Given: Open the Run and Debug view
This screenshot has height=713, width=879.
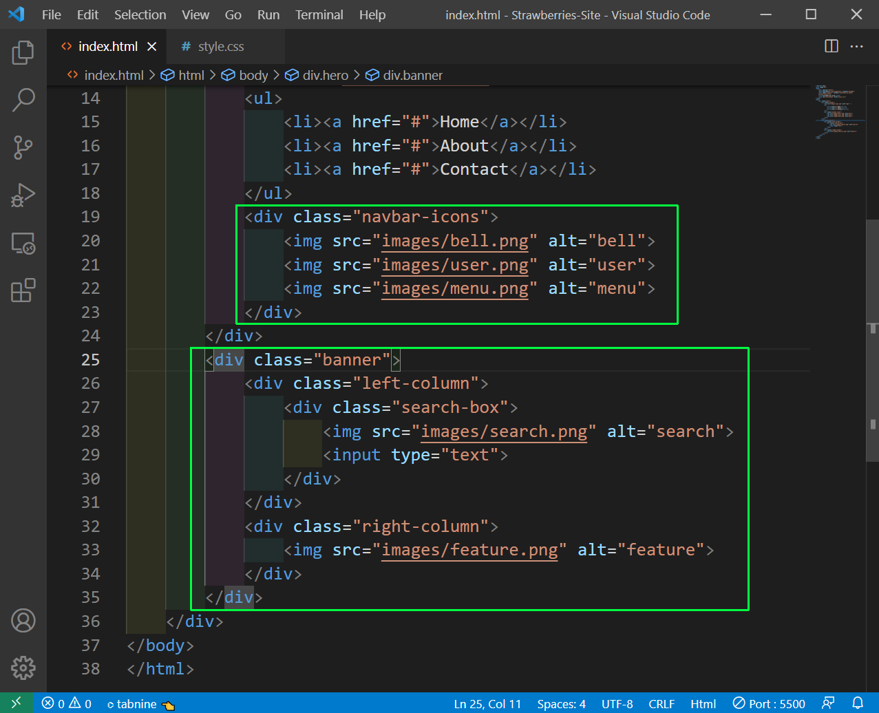Looking at the screenshot, I should click(x=23, y=195).
